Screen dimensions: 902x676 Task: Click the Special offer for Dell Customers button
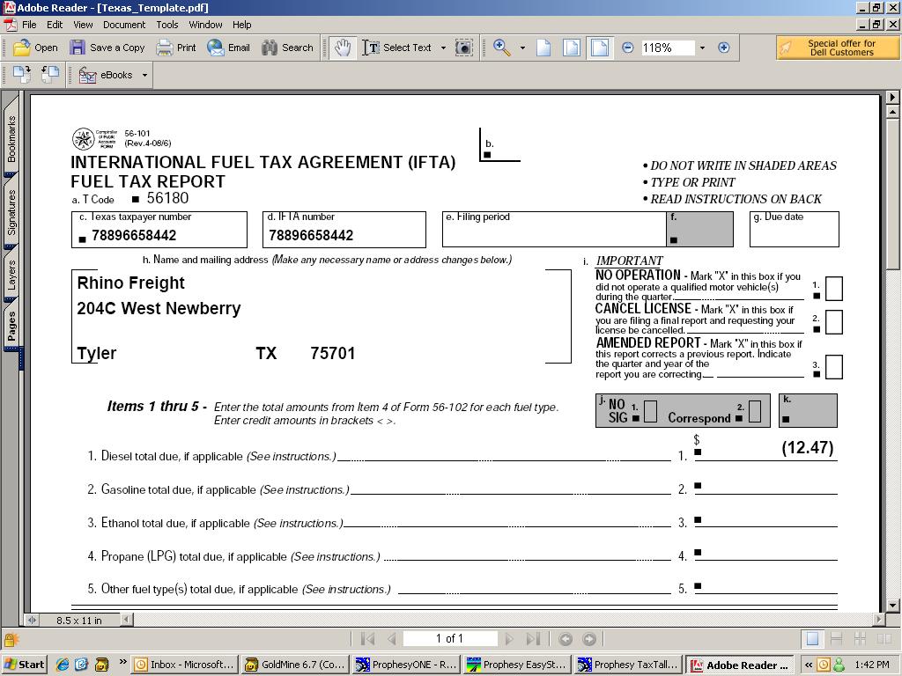tap(838, 48)
